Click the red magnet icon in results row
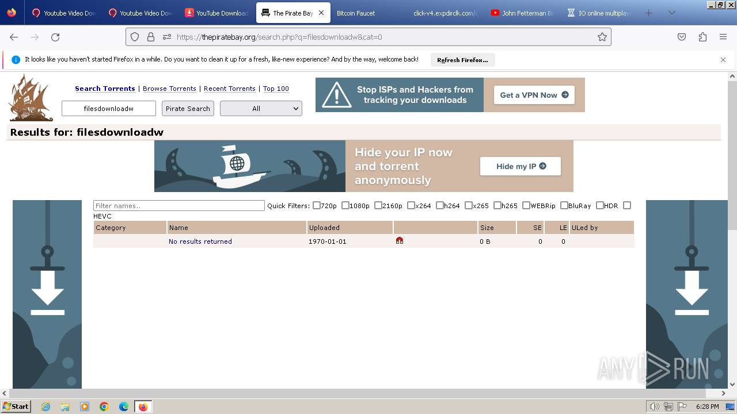The width and height of the screenshot is (737, 414). click(x=400, y=241)
